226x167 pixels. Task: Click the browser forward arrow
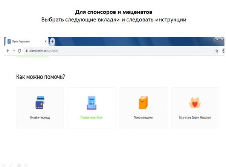(14, 50)
